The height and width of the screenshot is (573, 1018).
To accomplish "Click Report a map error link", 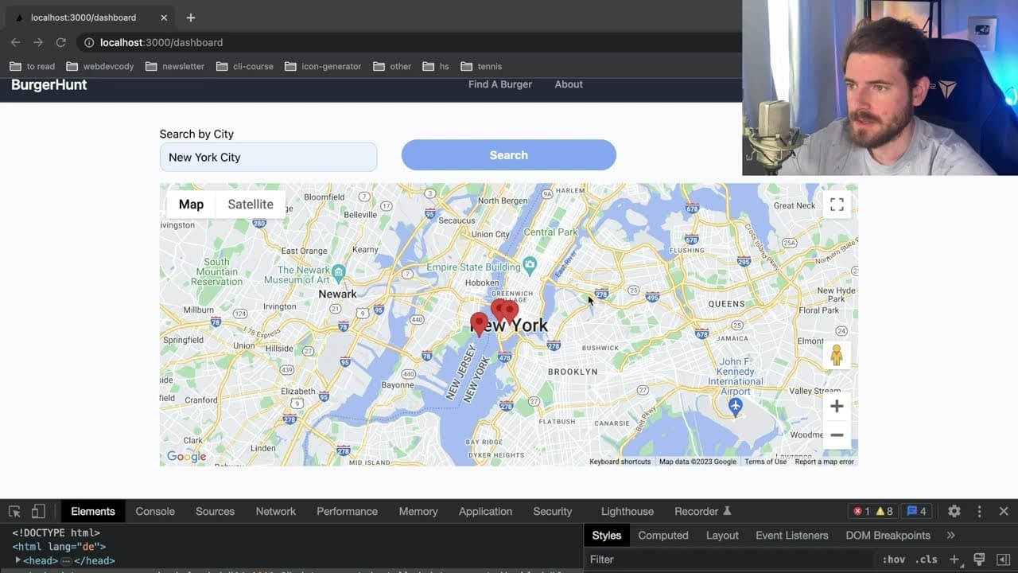I will (x=825, y=462).
